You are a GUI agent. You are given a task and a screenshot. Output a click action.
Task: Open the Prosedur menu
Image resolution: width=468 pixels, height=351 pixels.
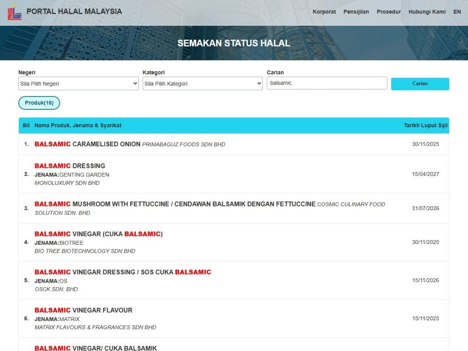(388, 11)
